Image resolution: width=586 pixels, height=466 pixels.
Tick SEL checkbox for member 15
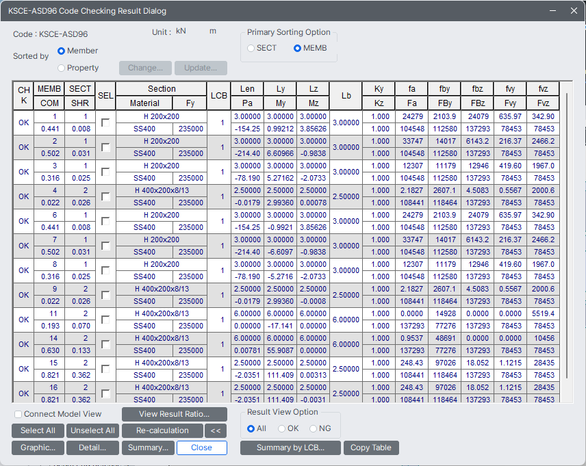point(105,370)
